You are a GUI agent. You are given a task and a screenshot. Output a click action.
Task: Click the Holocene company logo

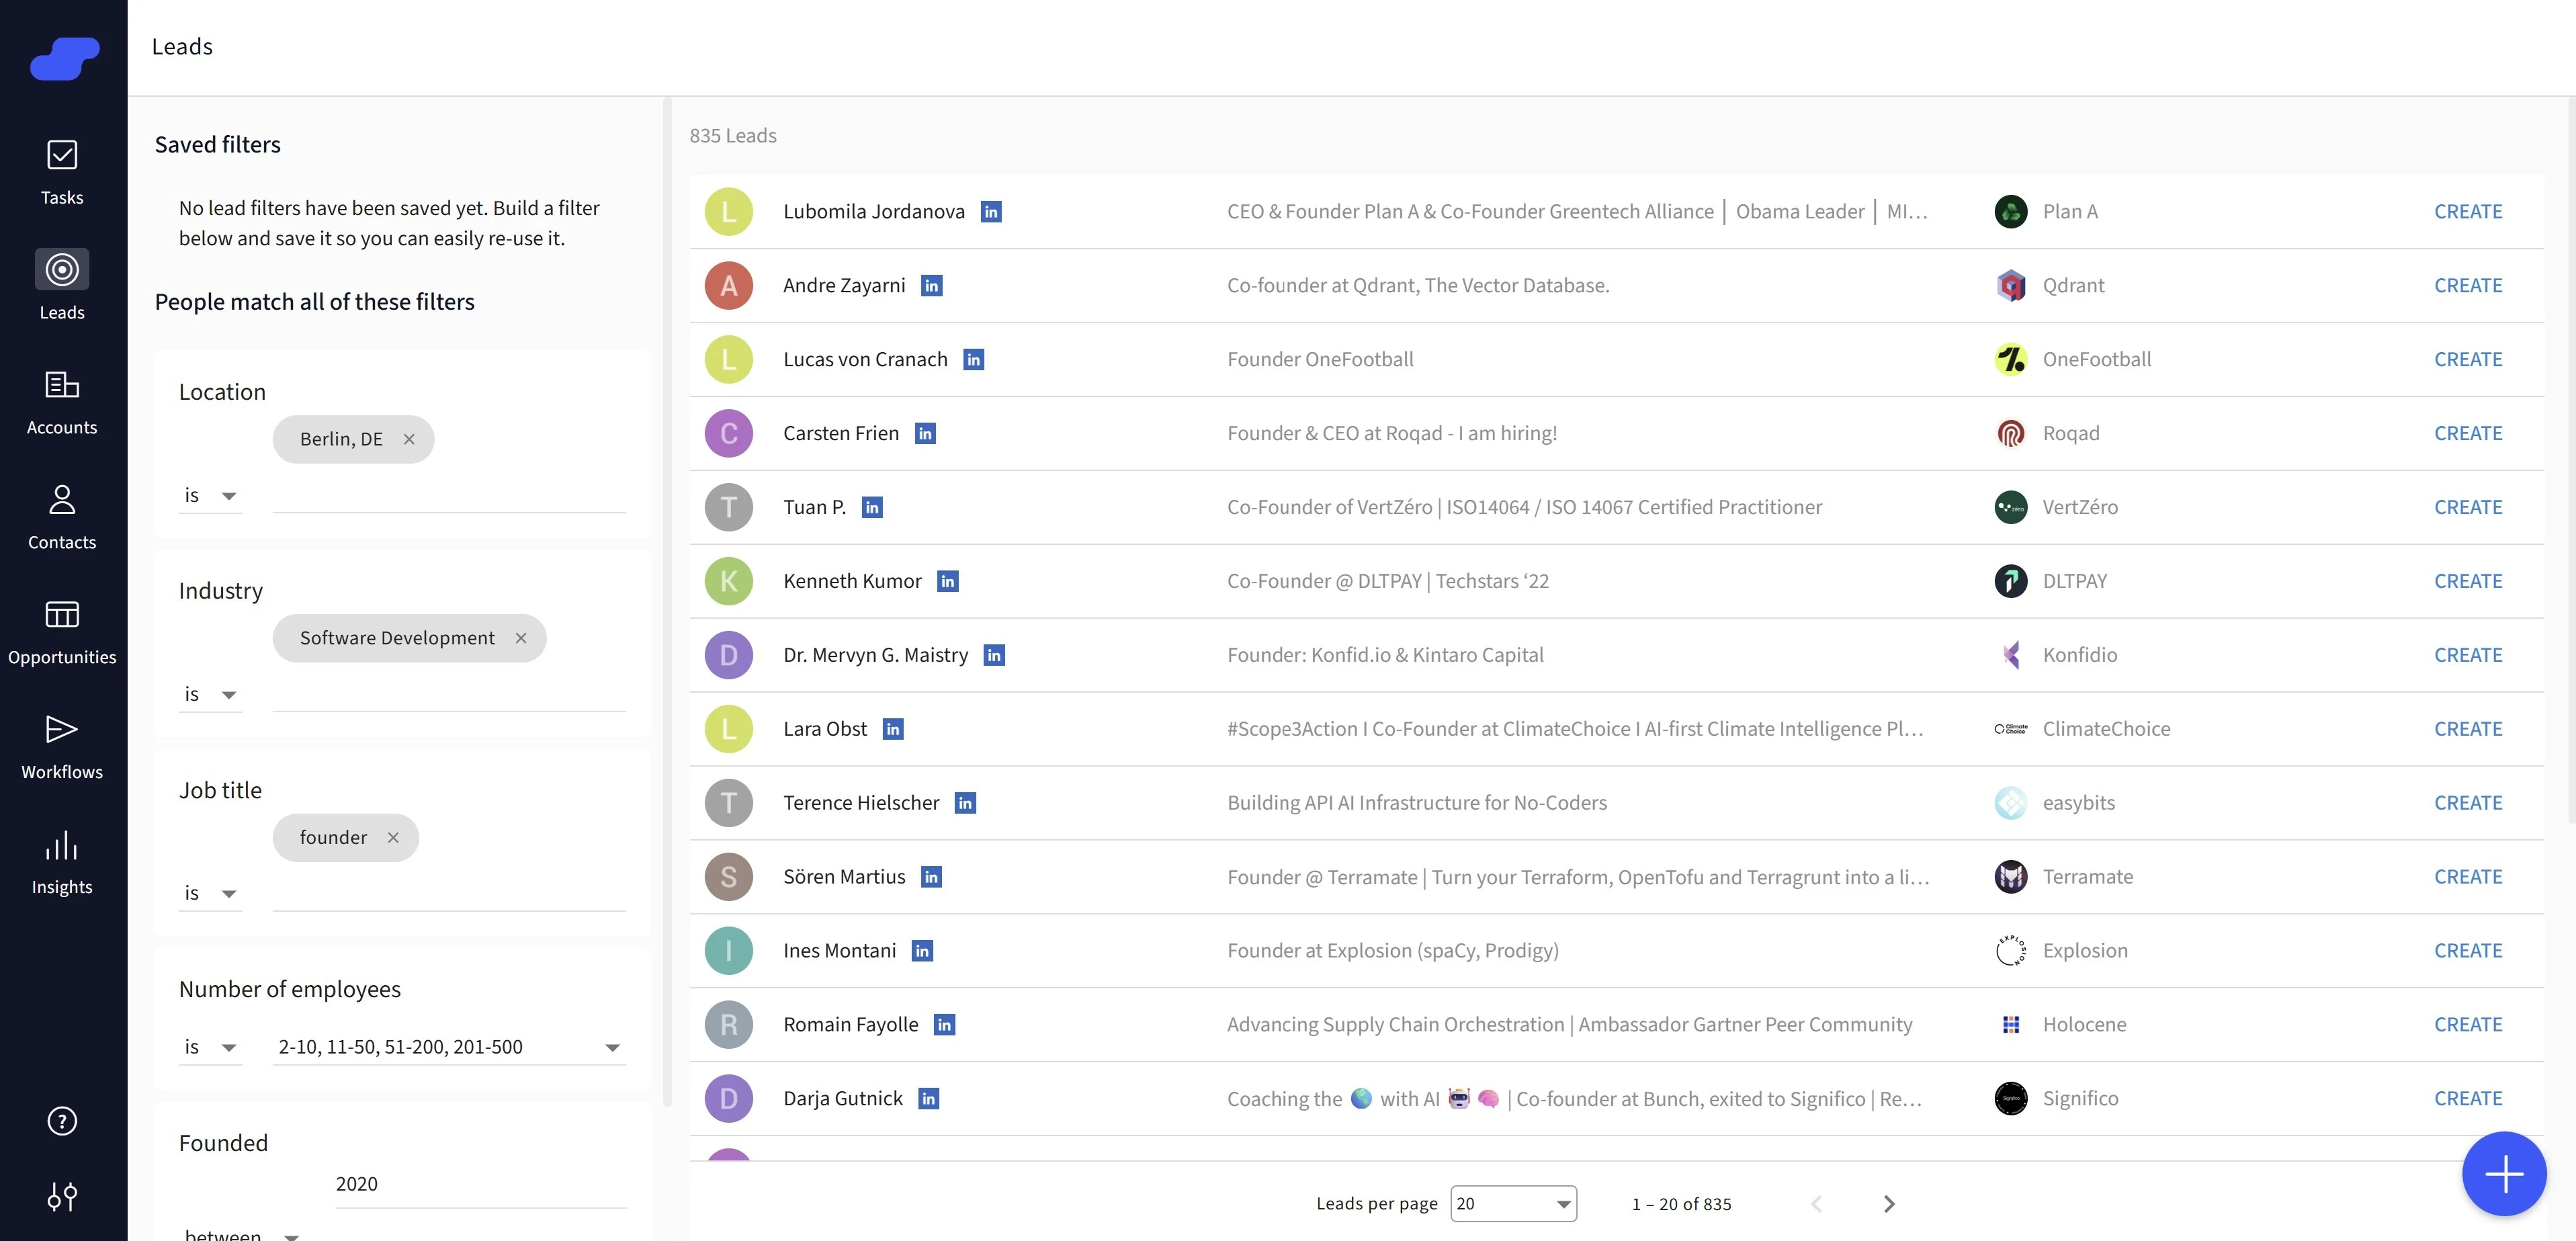click(x=2010, y=1025)
